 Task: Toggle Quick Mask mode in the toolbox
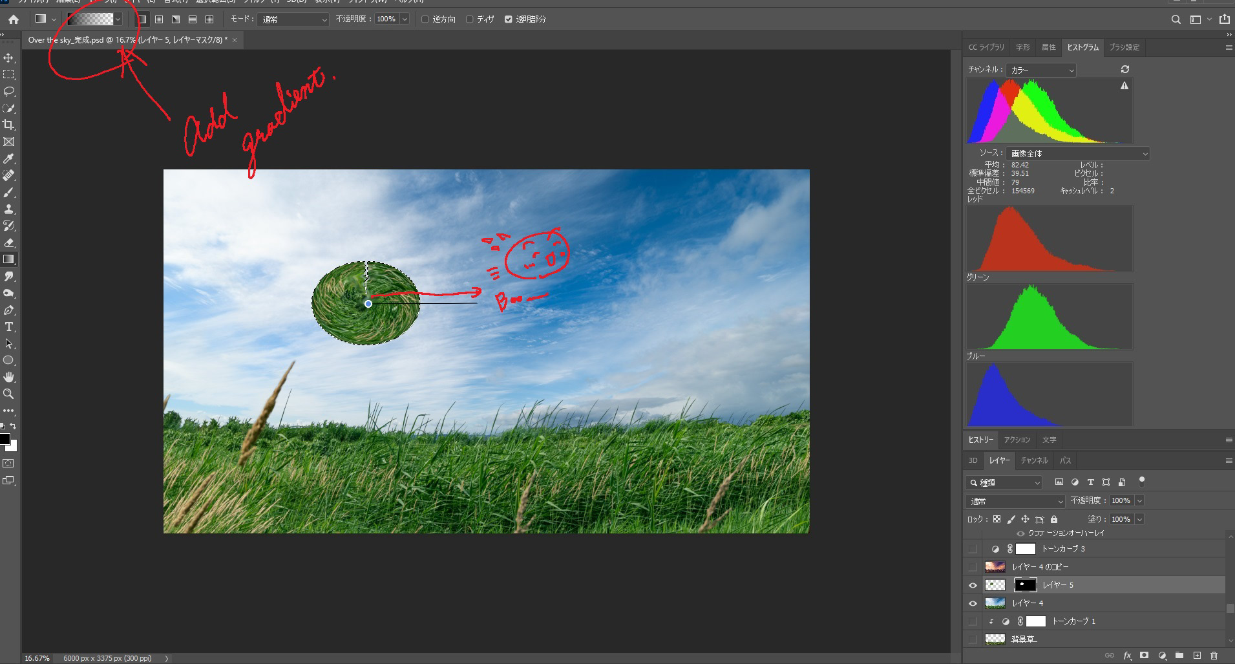click(8, 464)
